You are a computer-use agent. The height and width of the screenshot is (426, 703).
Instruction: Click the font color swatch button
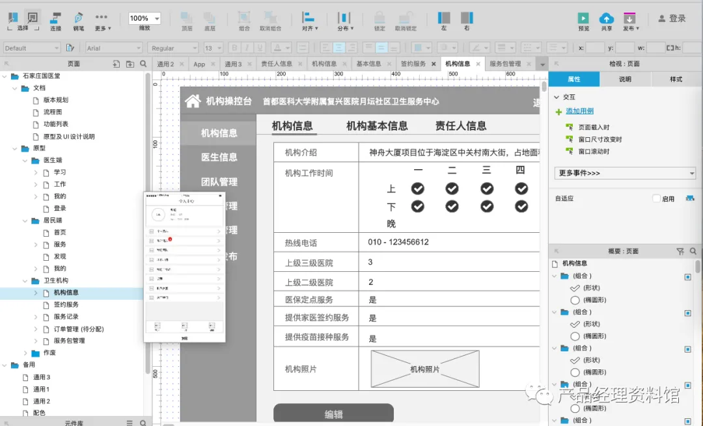tap(277, 47)
